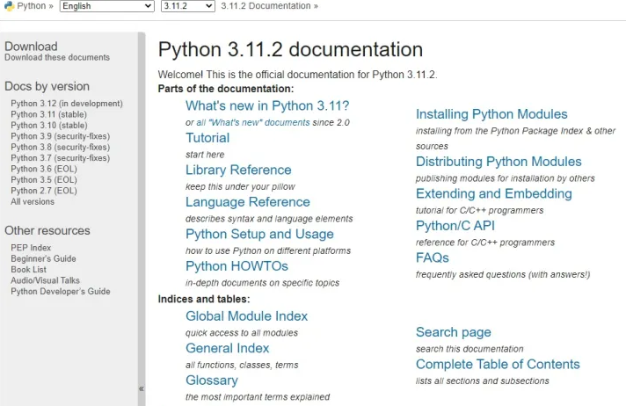Open Python 3.11 (stable) docs

point(48,114)
